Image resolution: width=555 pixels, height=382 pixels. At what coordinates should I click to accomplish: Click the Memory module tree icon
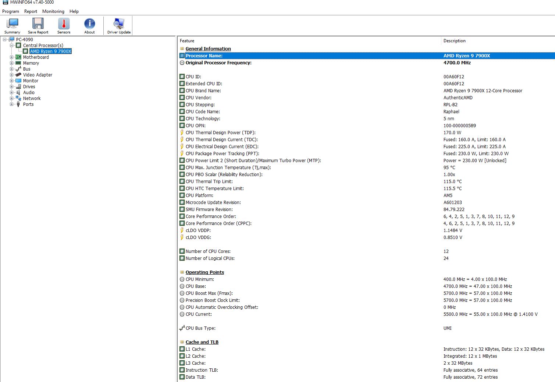18,63
